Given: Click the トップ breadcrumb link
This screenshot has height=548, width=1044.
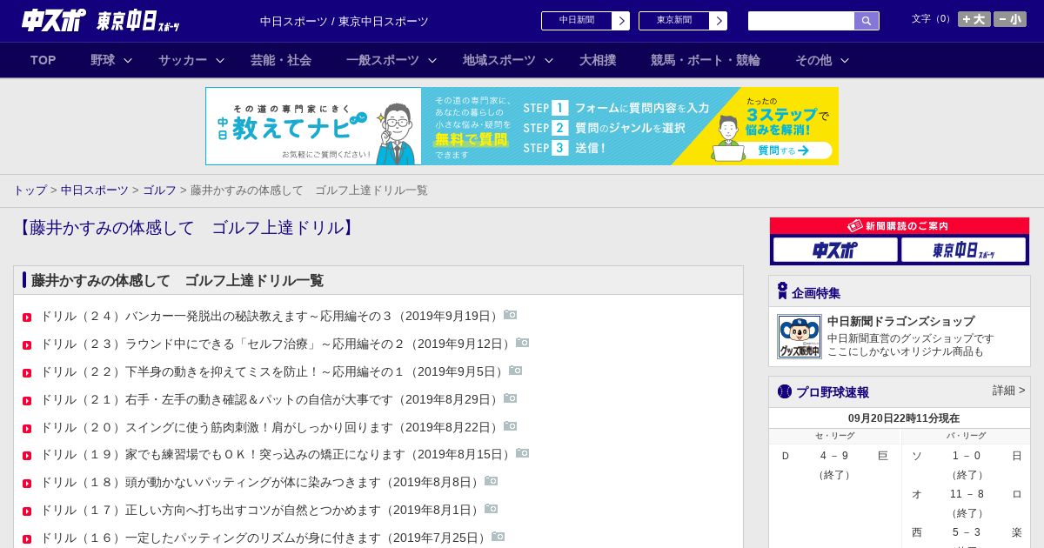Looking at the screenshot, I should (30, 190).
